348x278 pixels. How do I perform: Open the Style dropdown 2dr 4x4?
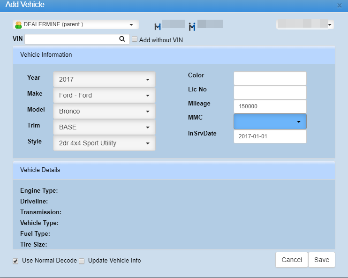(x=104, y=143)
